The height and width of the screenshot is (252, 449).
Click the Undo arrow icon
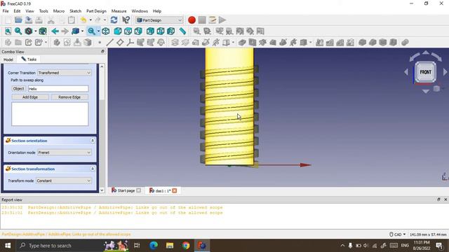click(83, 20)
